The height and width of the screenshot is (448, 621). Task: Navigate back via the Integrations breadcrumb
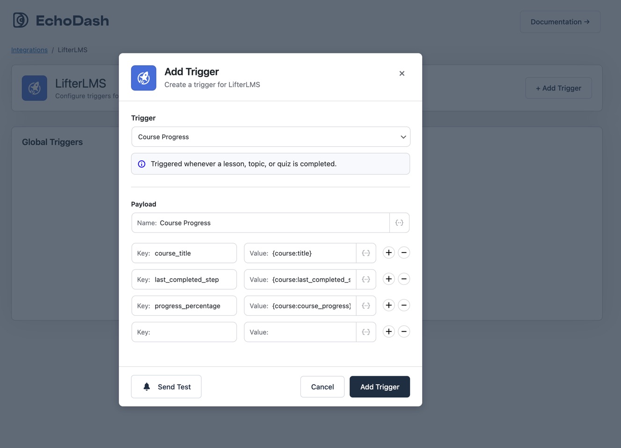click(x=29, y=50)
